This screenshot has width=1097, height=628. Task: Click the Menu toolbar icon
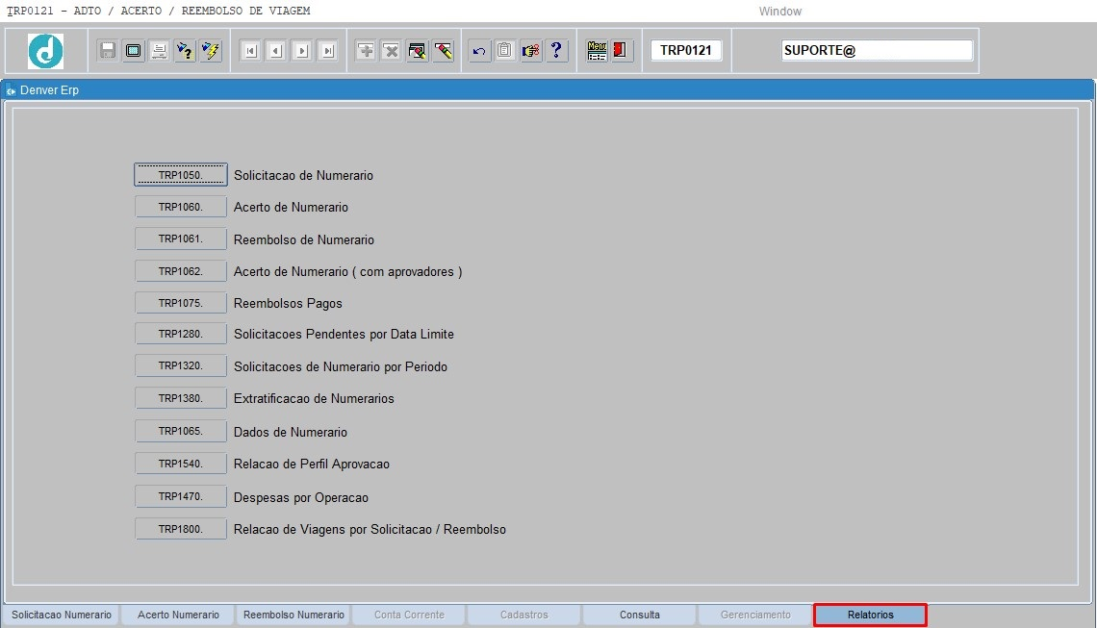[x=597, y=51]
